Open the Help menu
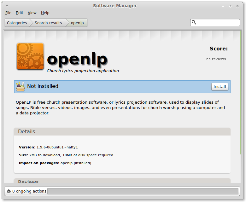Screen dimensions: 246x202 [45, 13]
